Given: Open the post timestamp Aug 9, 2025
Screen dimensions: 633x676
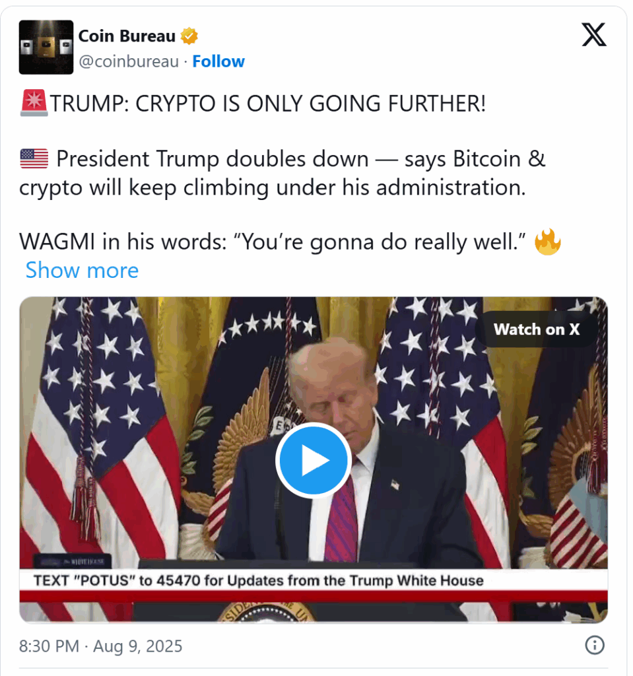Looking at the screenshot, I should (x=100, y=646).
